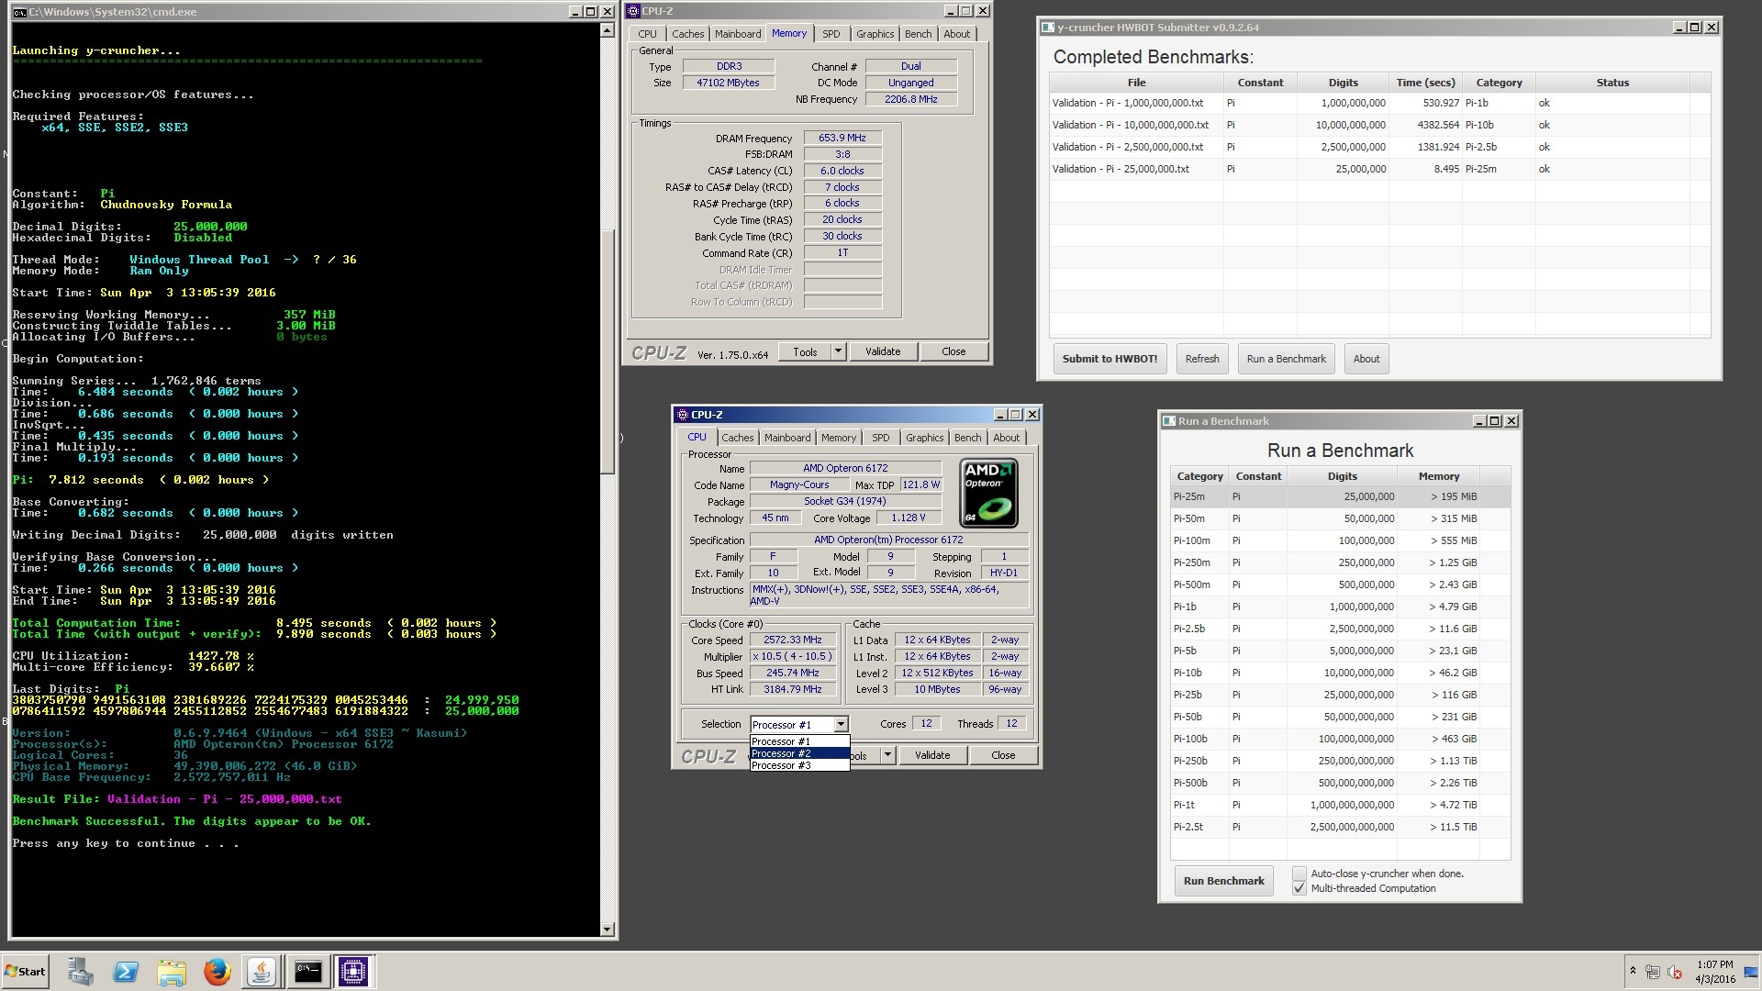Maximize the HWBOT Submitter window
Image resolution: width=1762 pixels, height=991 pixels.
(x=1695, y=28)
